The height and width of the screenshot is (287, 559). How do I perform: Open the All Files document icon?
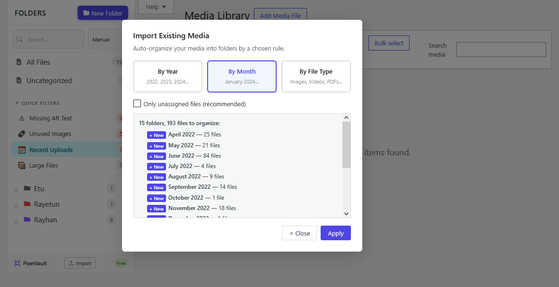[x=19, y=62]
